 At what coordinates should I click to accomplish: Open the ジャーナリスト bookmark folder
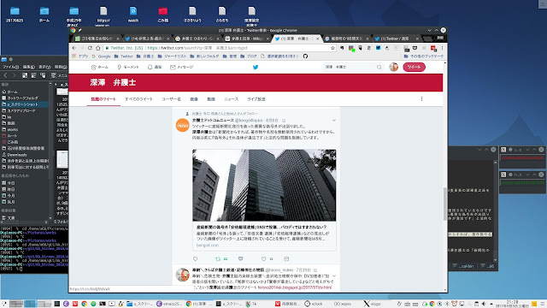[x=172, y=56]
